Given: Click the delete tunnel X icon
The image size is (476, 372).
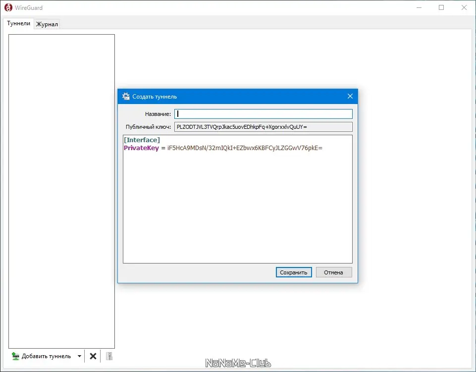Looking at the screenshot, I should coord(93,356).
